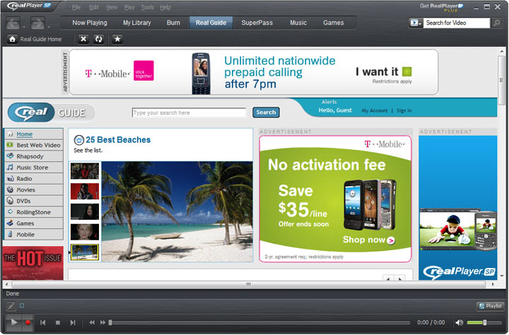Open Radio in the sidebar
The width and height of the screenshot is (509, 335).
coord(34,179)
